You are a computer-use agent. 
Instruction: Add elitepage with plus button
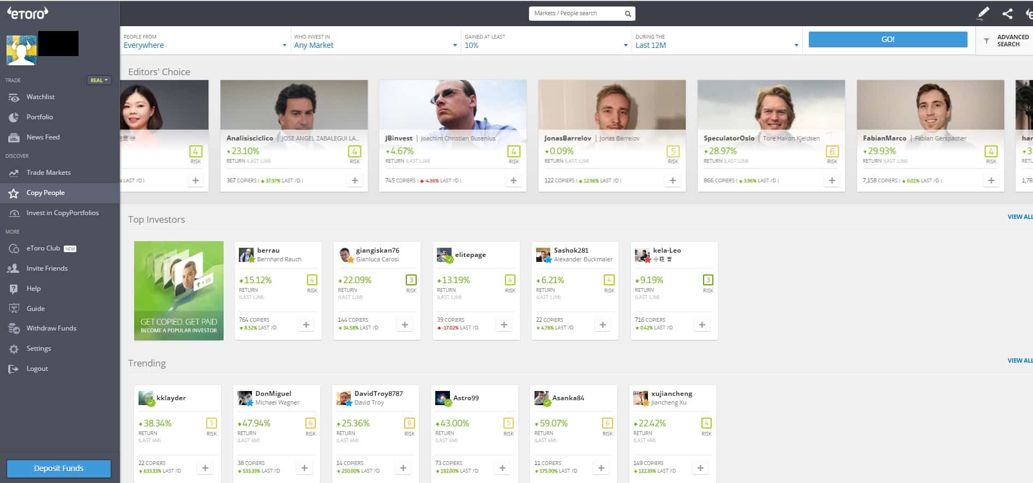click(504, 325)
